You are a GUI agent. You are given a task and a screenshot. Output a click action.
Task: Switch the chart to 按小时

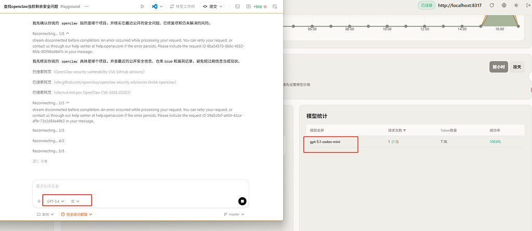point(499,67)
